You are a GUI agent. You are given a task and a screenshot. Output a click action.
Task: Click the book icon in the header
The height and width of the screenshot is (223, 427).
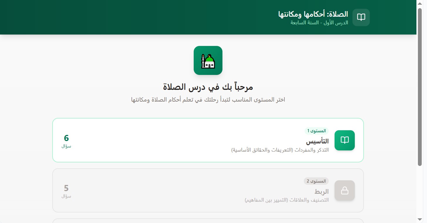point(361,17)
